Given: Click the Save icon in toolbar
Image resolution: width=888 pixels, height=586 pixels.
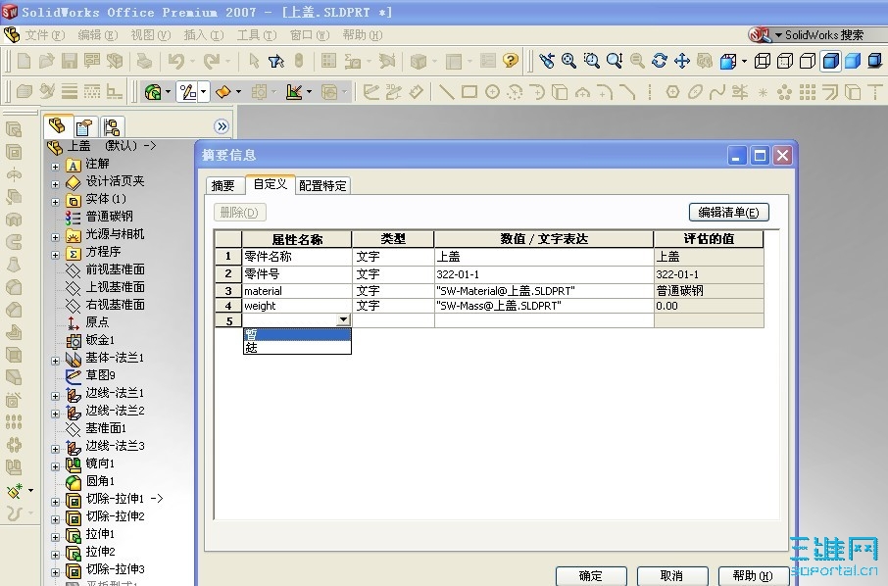Looking at the screenshot, I should 69,61.
